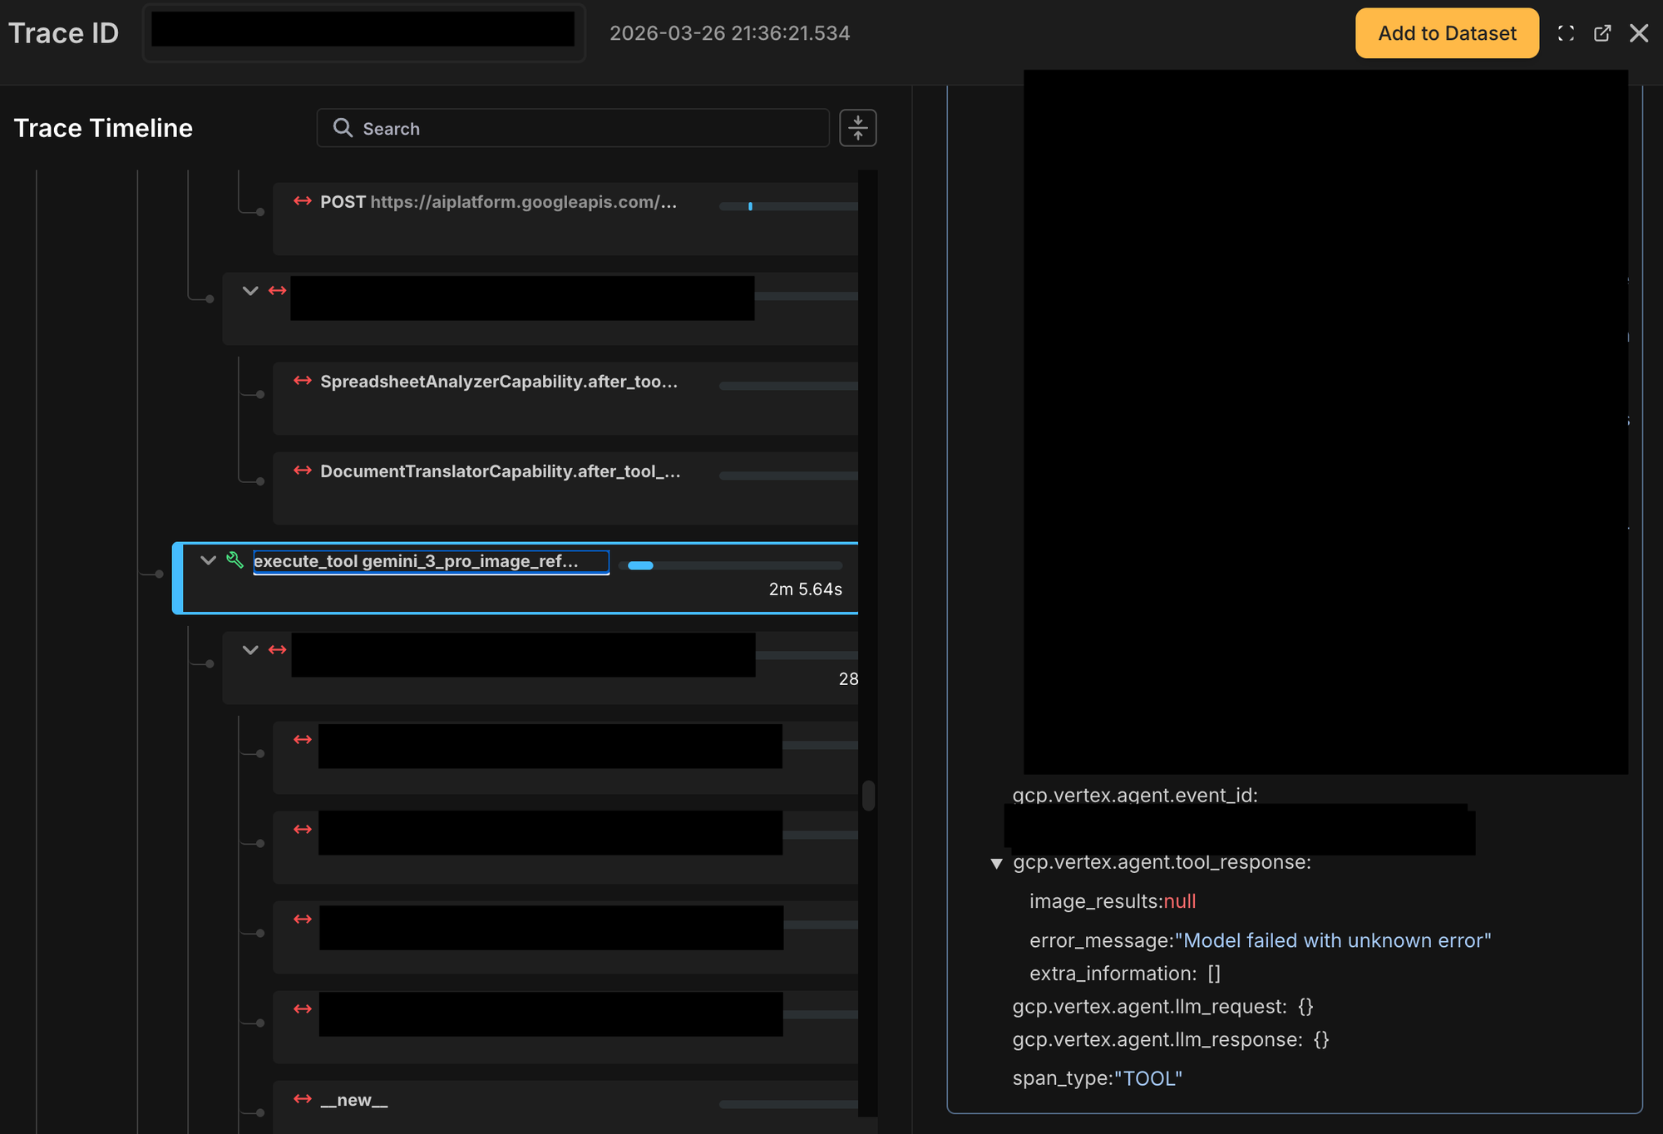Image resolution: width=1663 pixels, height=1134 pixels.
Task: Click the red span icon on the POST aiplatform span
Action: [302, 201]
